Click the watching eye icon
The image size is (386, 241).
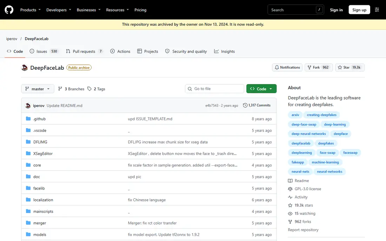pyautogui.click(x=290, y=213)
